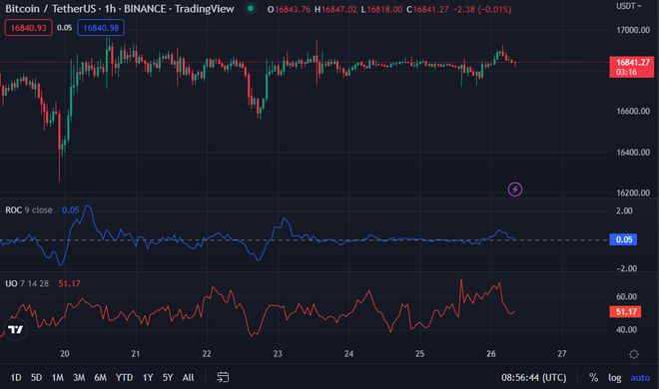Click the UO value label 51.17 on scale
659x389 pixels.
pyautogui.click(x=625, y=312)
